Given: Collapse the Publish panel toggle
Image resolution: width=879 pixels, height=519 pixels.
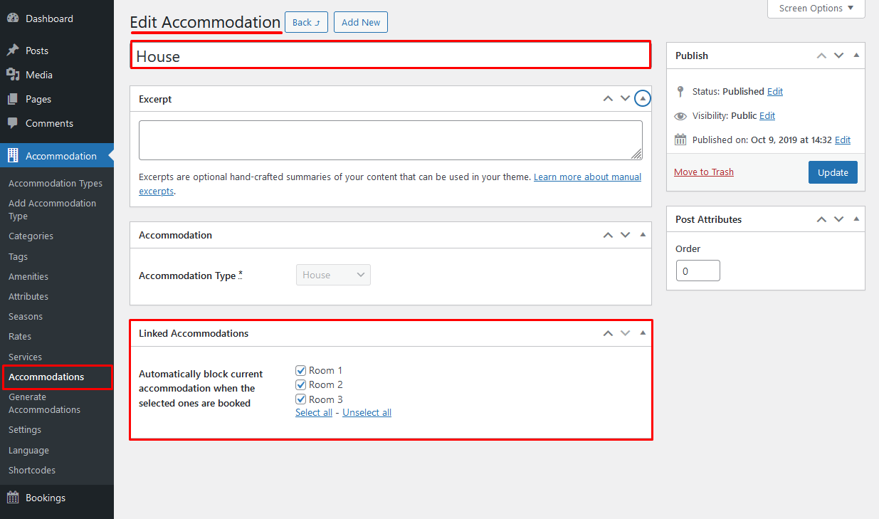Looking at the screenshot, I should coord(856,55).
